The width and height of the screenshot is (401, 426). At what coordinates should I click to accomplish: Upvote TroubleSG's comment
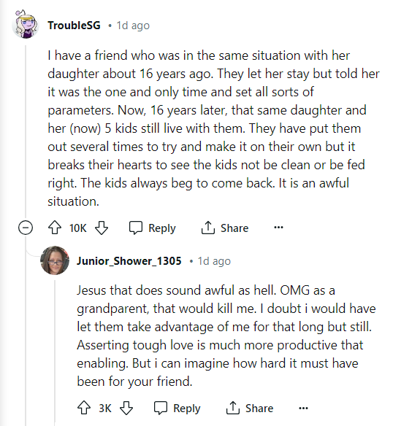[x=55, y=228]
